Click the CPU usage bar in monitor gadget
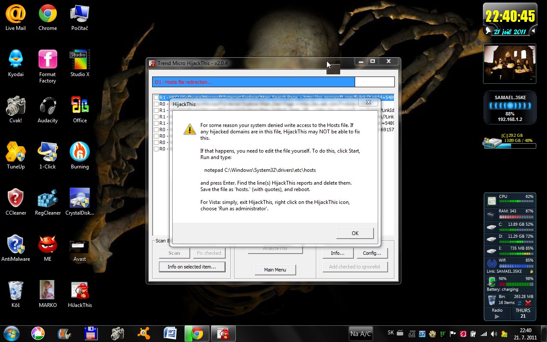 tap(517, 201)
